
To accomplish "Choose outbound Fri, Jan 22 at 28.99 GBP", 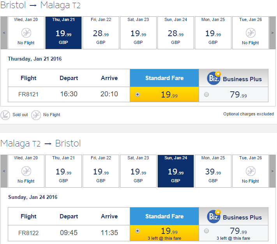I will pyautogui.click(x=101, y=33).
